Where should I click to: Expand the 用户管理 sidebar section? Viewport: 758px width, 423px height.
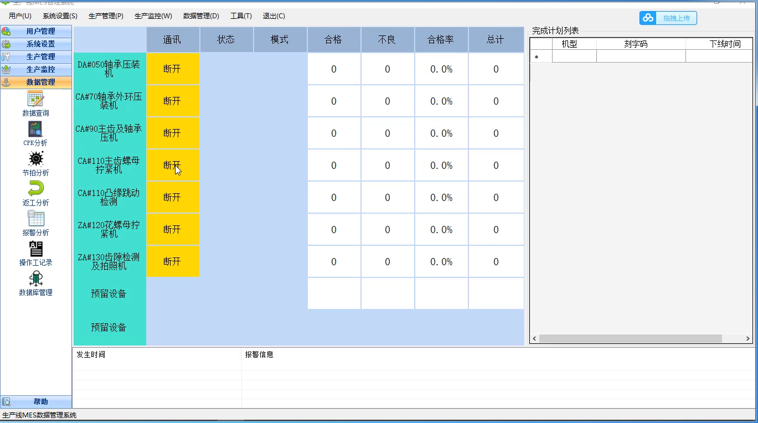click(37, 32)
